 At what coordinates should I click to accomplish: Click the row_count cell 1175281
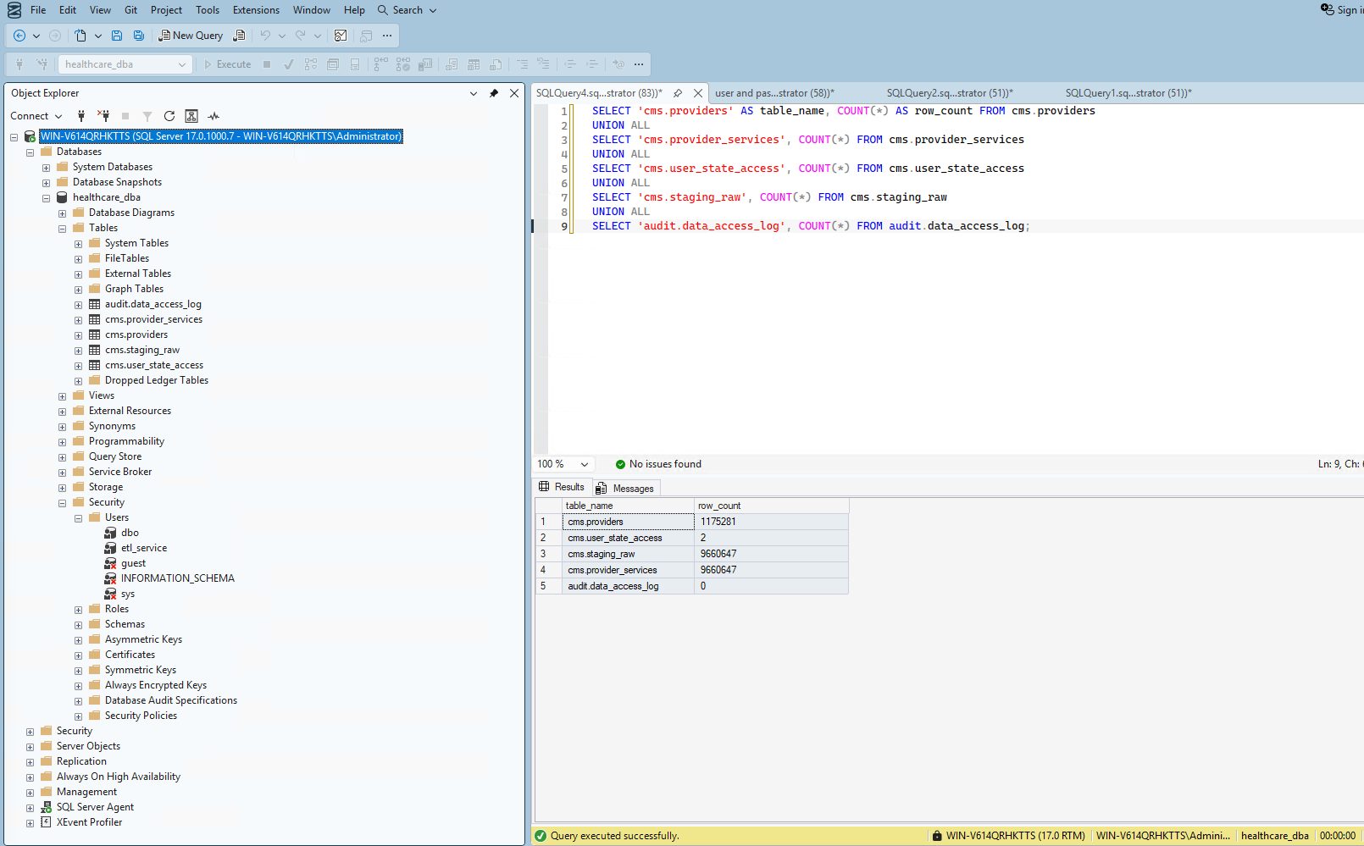tap(771, 522)
